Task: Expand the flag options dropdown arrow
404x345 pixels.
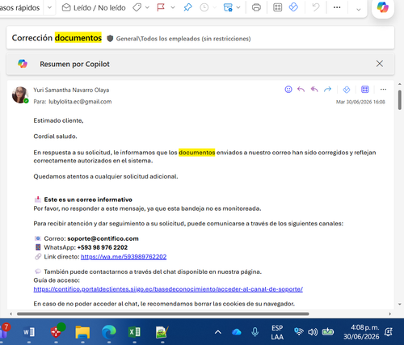Action: tap(173, 7)
